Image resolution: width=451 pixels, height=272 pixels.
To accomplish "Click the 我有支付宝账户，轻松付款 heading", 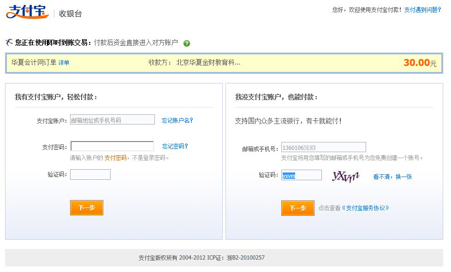I will pos(56,97).
